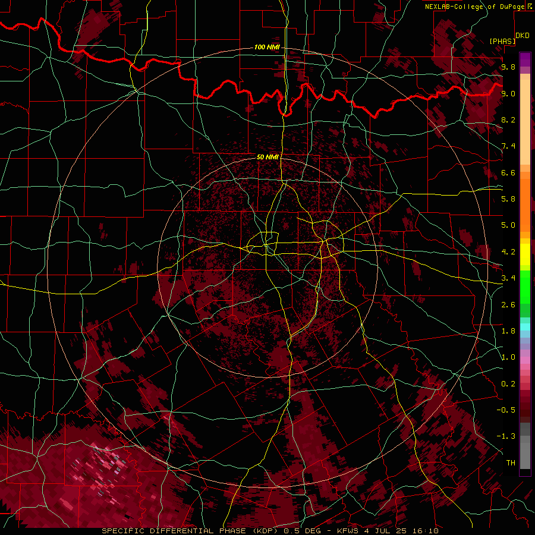Click the 2.6 value on color scale
Screen dimensions: 535x535
(x=508, y=305)
